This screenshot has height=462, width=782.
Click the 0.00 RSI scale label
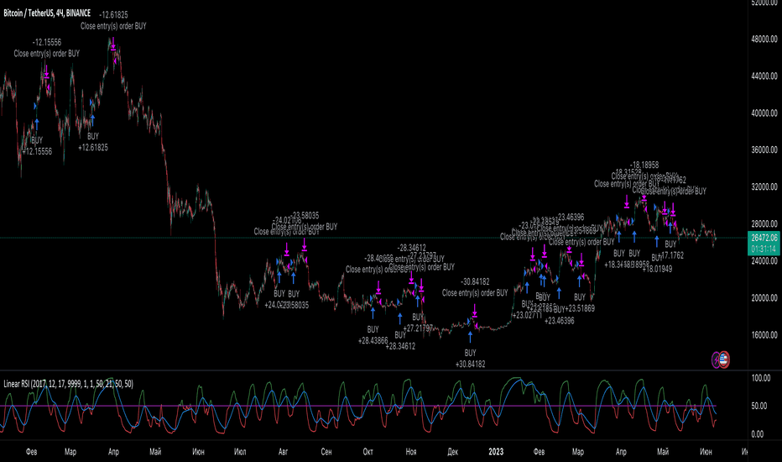coord(757,434)
